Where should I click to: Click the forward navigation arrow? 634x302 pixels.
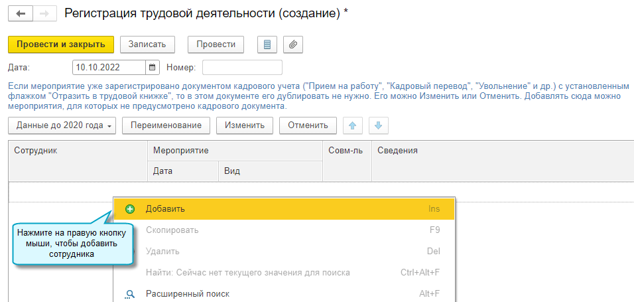44,14
